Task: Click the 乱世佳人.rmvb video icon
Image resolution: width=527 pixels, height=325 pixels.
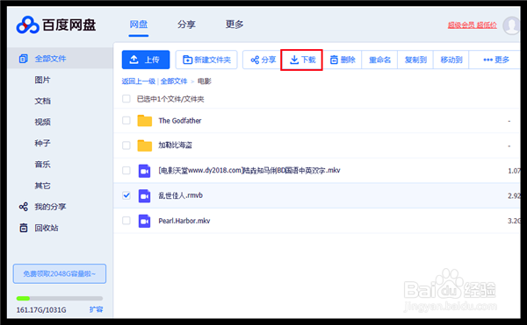Action: point(145,195)
